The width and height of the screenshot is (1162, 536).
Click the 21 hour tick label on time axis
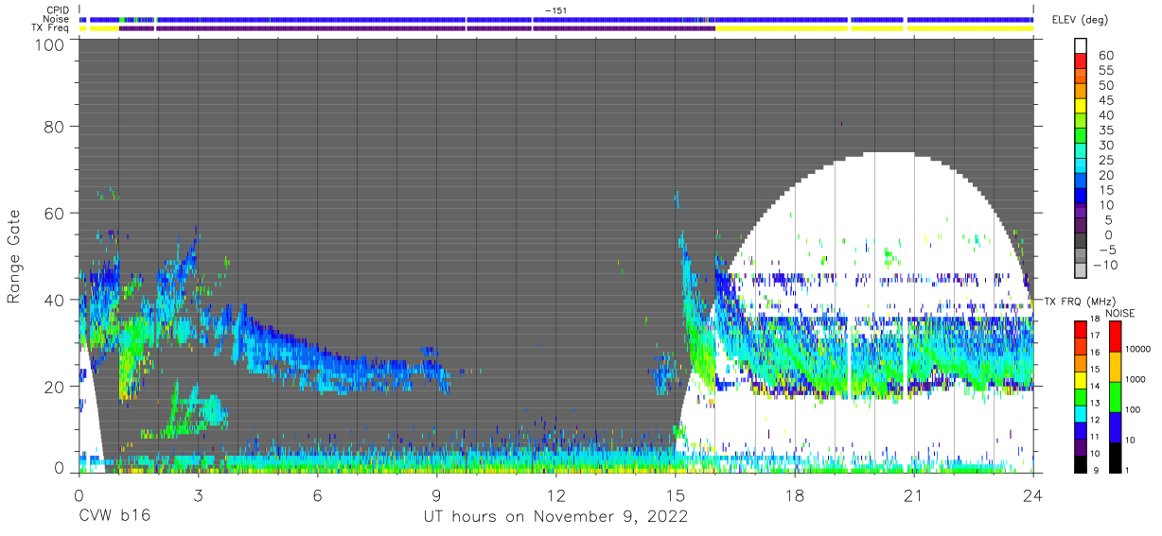click(914, 495)
